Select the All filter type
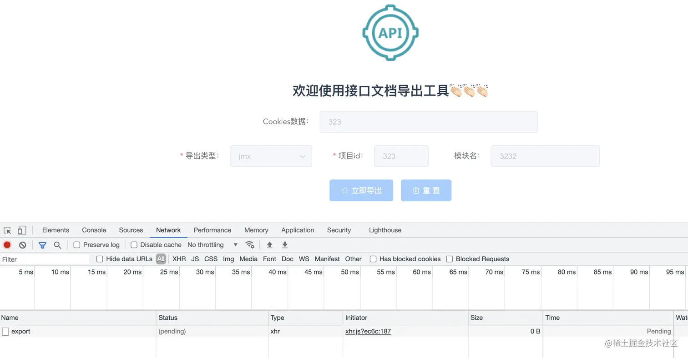688x358 pixels. [161, 259]
